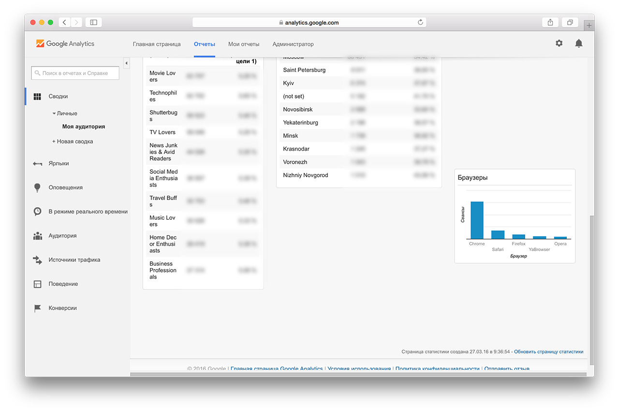Click the Ярлыки shortcuts arrow icon
619x412 pixels.
37,164
